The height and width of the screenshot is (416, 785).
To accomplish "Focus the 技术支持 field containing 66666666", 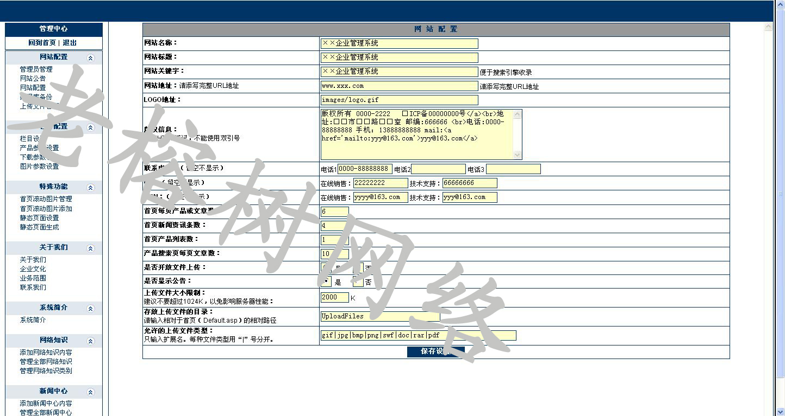I will [470, 183].
